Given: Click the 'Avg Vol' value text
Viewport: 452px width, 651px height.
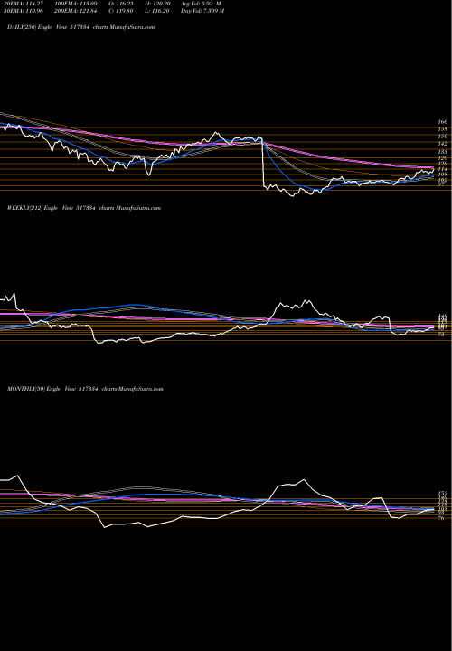Looking at the screenshot, I should [x=212, y=4].
